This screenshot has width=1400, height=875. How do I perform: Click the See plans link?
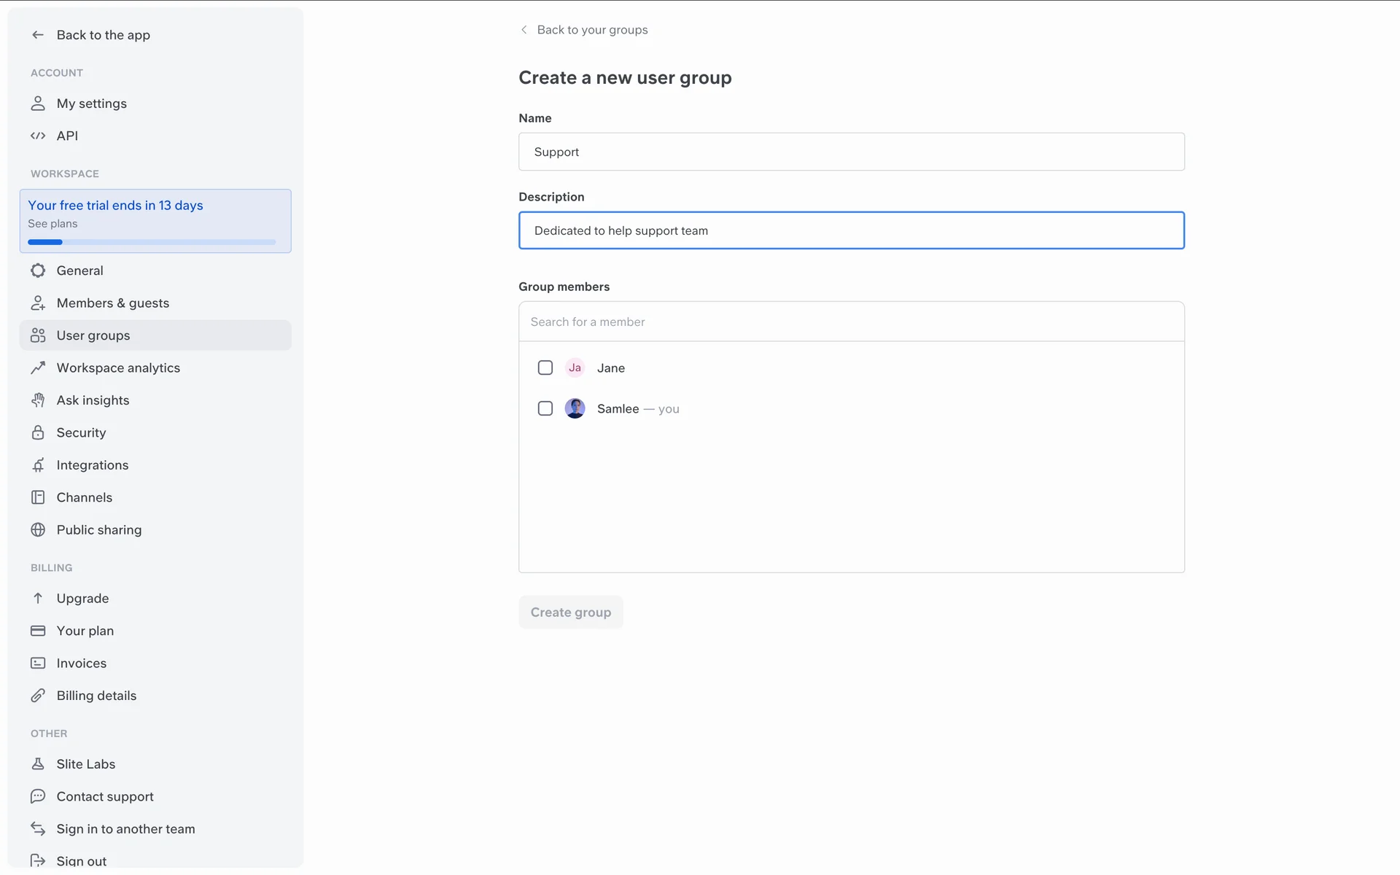(52, 224)
